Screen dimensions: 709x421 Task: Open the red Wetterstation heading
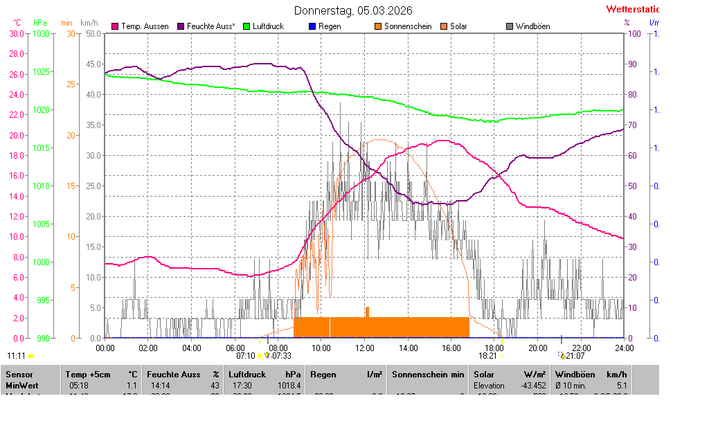click(x=631, y=10)
